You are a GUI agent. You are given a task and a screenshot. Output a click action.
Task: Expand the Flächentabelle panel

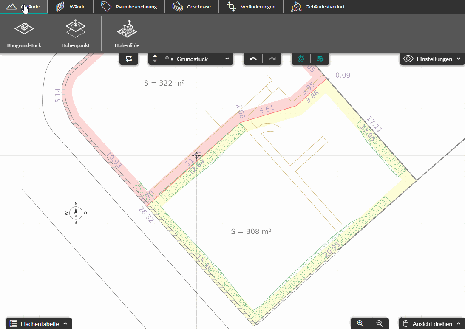(x=39, y=323)
